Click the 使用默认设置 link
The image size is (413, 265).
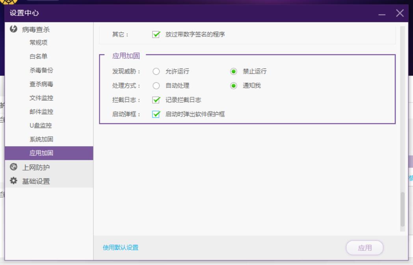tap(121, 248)
